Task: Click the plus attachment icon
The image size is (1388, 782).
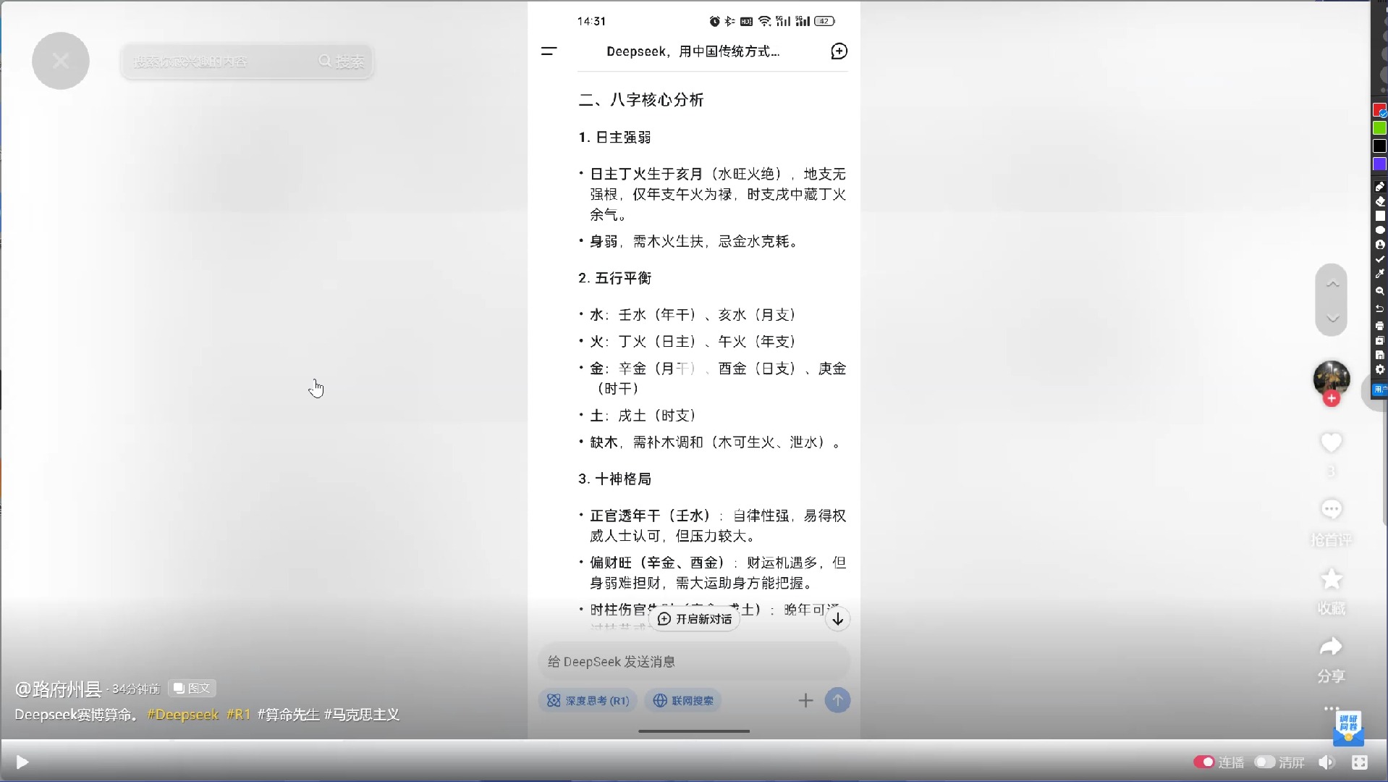Action: (805, 701)
